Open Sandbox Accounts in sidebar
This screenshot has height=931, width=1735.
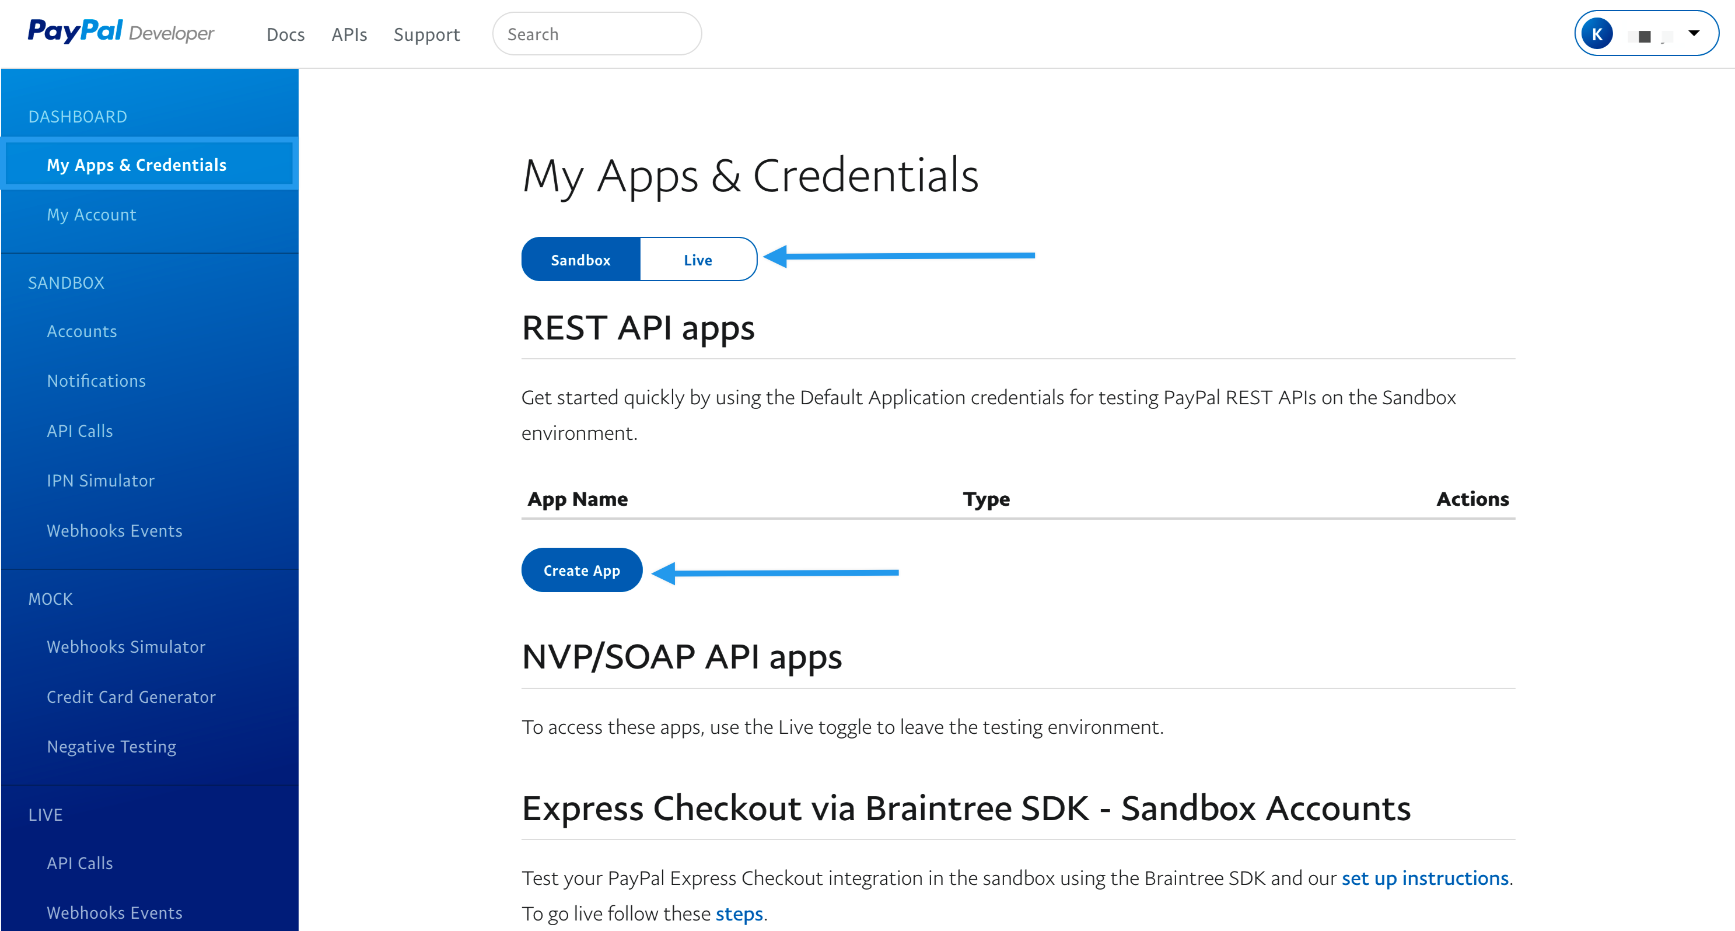pos(82,331)
